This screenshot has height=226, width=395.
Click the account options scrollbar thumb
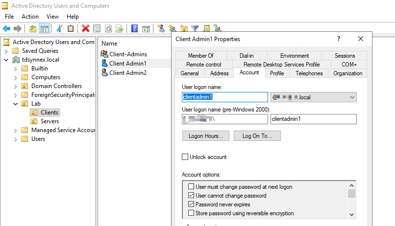[x=351, y=193]
